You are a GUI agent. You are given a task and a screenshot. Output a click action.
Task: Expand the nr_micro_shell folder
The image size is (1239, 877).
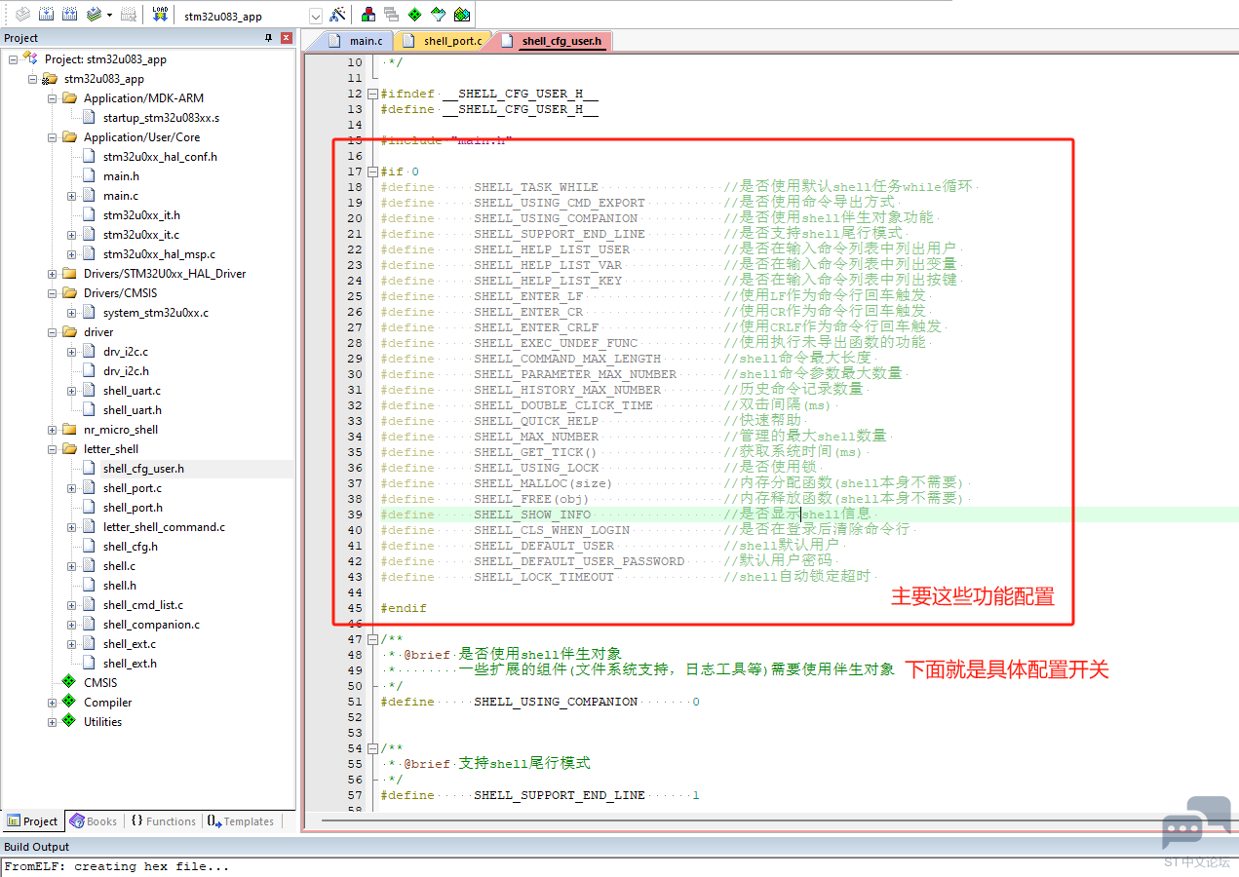(x=52, y=430)
